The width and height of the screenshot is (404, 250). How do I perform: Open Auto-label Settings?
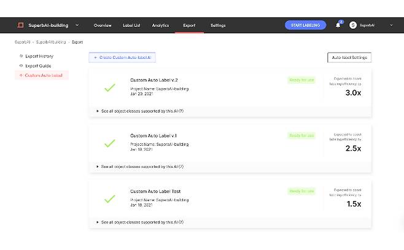coord(349,57)
